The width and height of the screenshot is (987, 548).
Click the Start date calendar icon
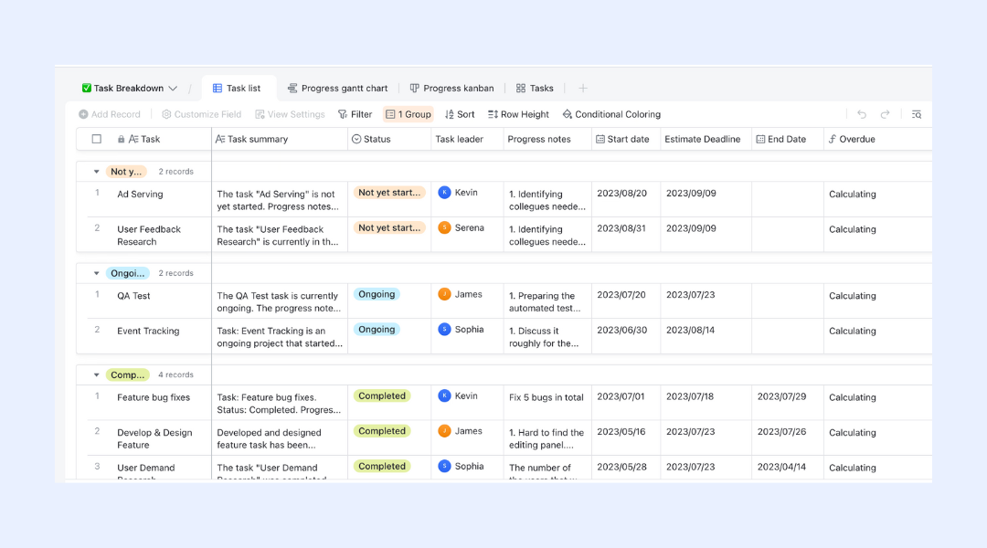tap(600, 139)
